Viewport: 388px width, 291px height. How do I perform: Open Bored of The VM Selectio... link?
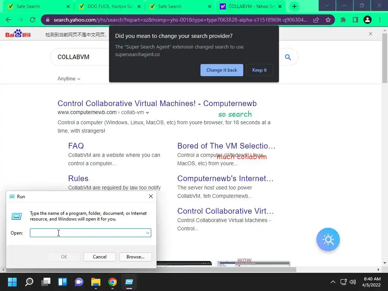(226, 146)
